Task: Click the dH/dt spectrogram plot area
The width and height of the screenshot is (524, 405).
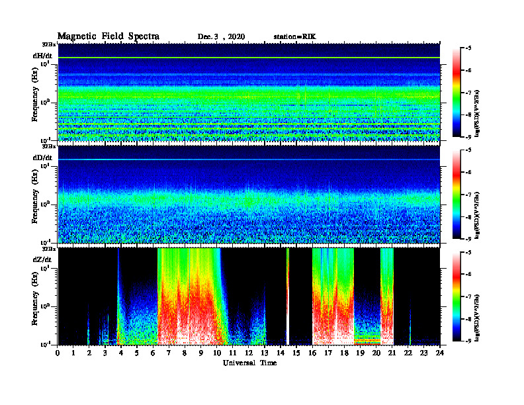Action: [249, 92]
